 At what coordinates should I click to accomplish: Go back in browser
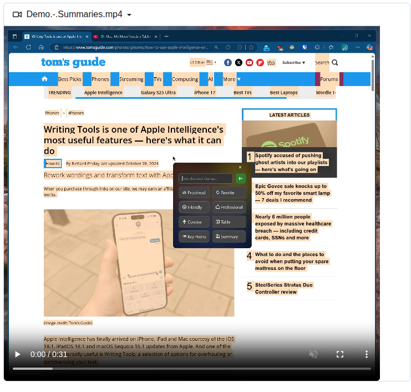(16, 47)
